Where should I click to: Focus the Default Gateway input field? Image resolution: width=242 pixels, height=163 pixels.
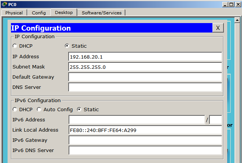click(145, 77)
